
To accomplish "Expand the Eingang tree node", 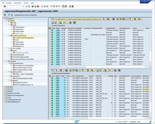I will click(4, 87).
